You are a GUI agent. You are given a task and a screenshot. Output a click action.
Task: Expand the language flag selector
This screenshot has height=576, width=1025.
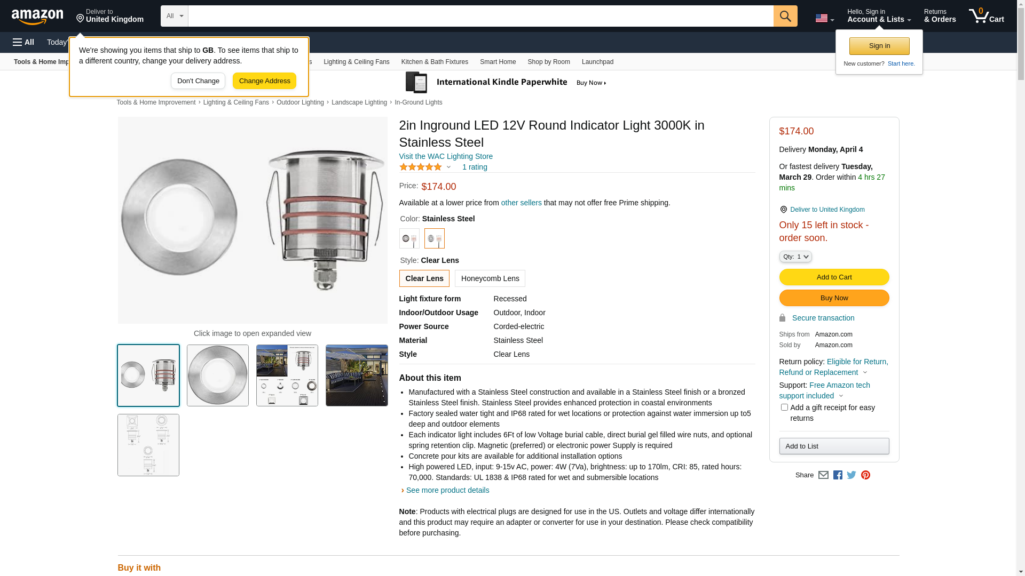pos(824,18)
